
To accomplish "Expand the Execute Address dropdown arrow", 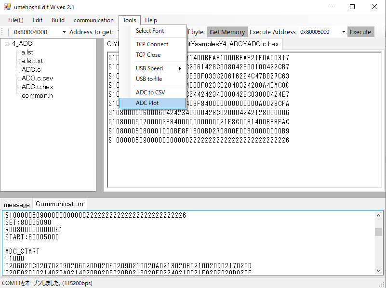I will (344, 32).
